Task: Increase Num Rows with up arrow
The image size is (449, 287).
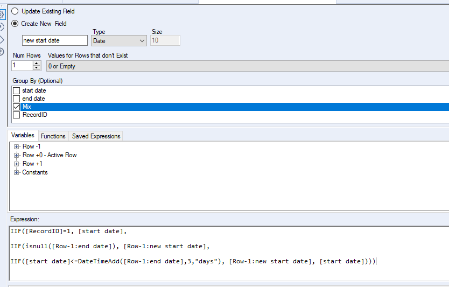Action: [x=37, y=64]
